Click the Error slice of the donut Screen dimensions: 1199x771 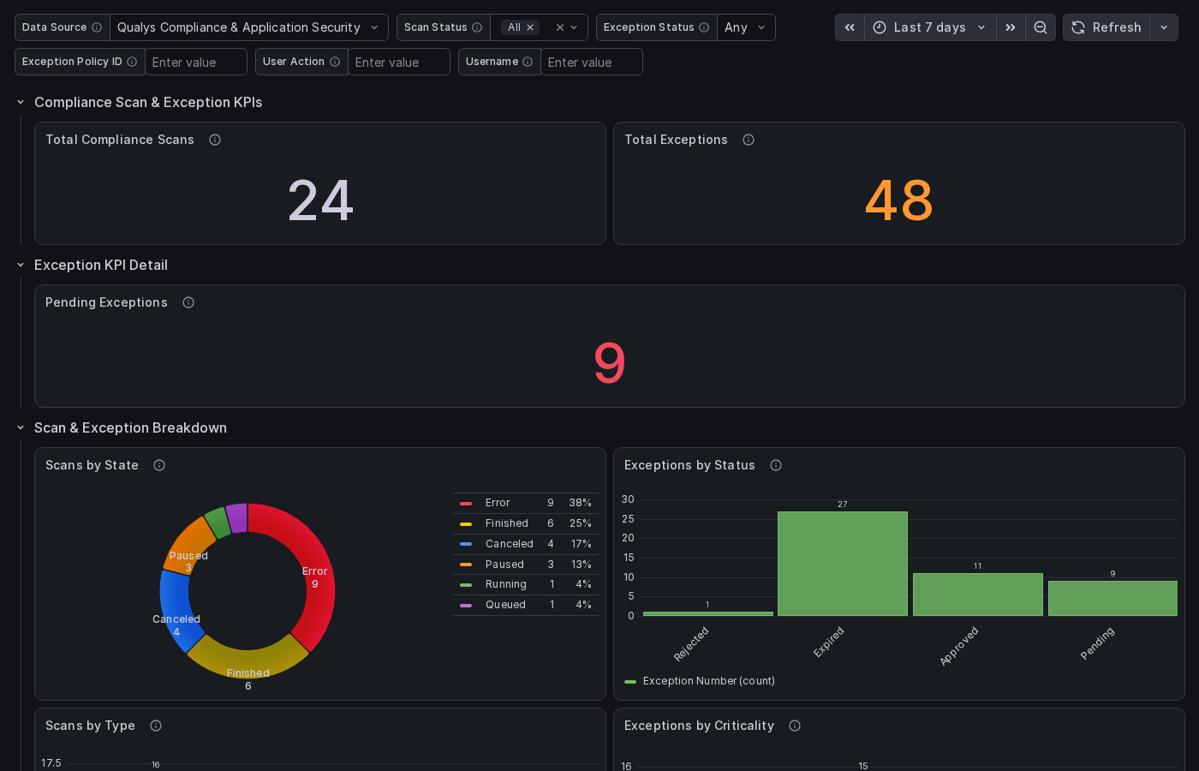(x=313, y=576)
